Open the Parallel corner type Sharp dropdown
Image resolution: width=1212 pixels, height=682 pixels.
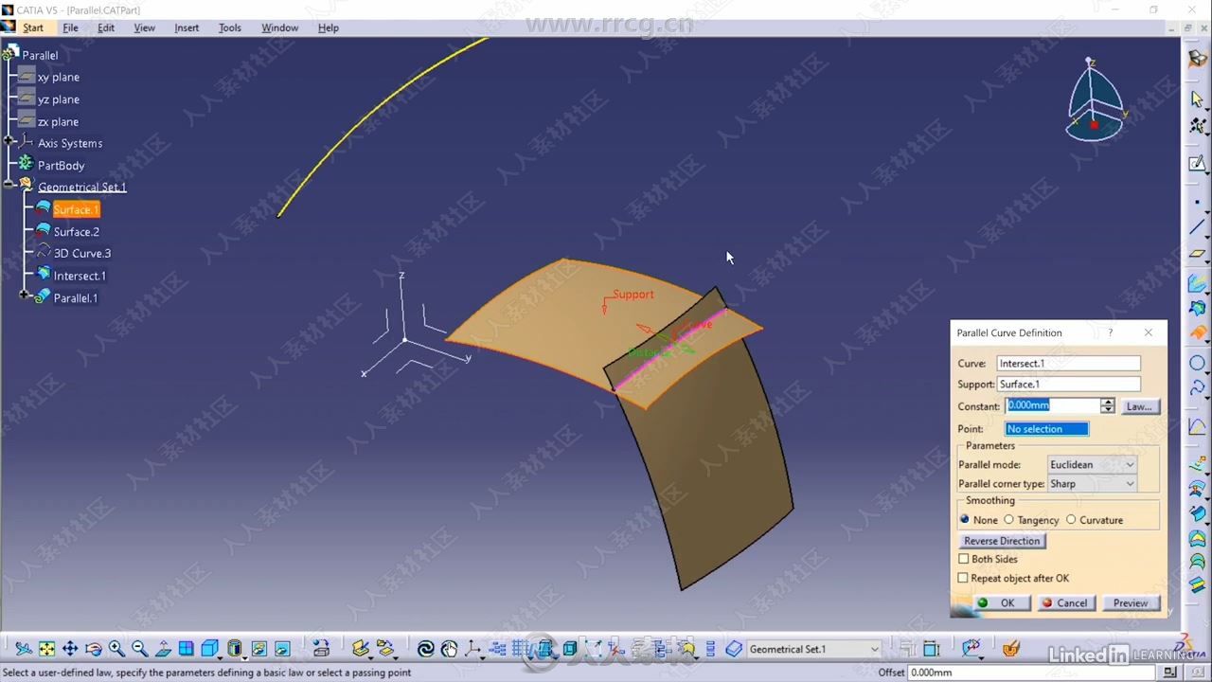[x=1091, y=483]
